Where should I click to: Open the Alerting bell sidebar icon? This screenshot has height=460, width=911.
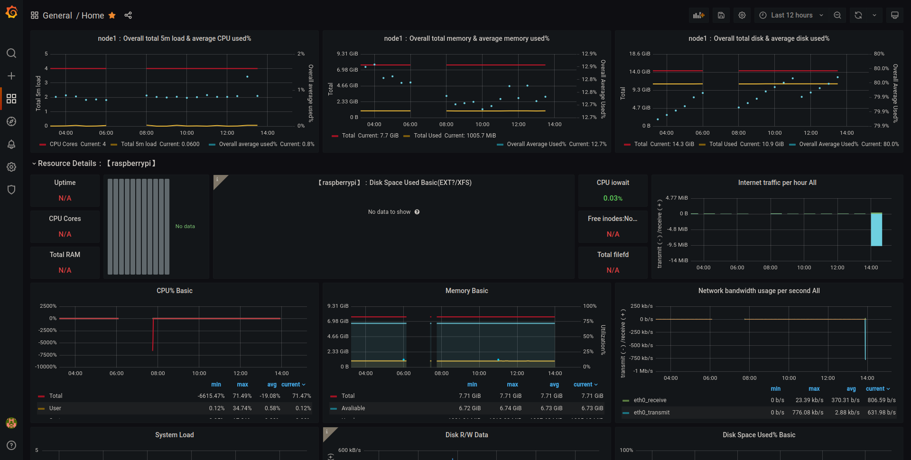point(11,144)
